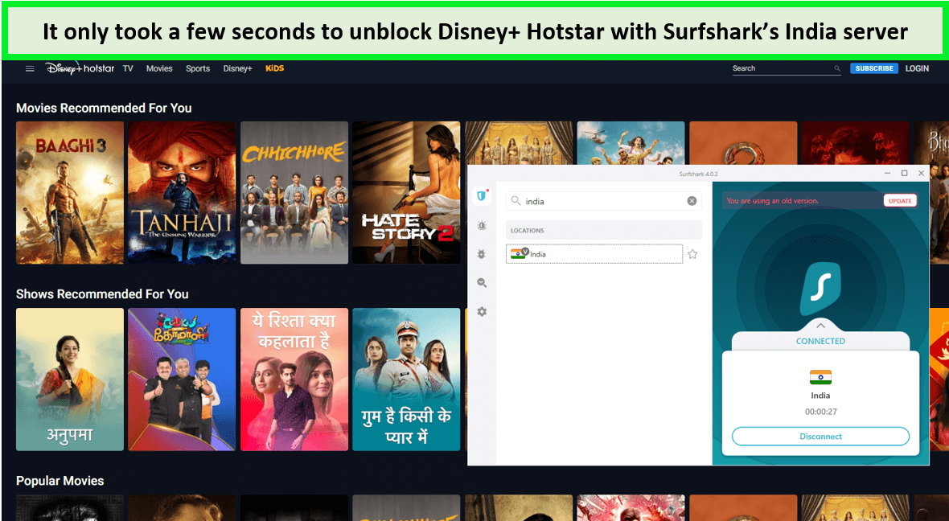Image resolution: width=949 pixels, height=521 pixels.
Task: Click the Disney+ Hotstar logo
Action: 80,68
